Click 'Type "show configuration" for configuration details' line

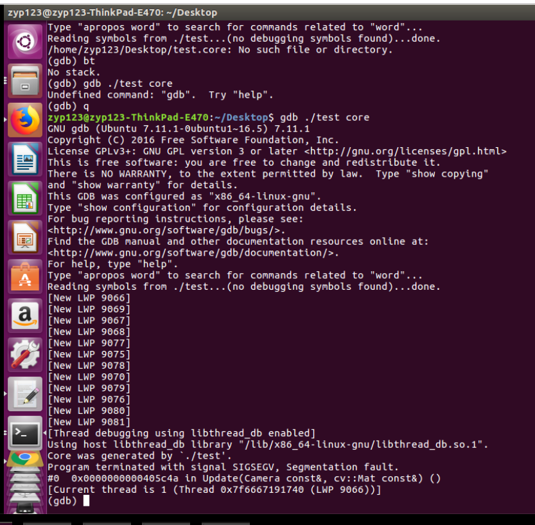[202, 208]
